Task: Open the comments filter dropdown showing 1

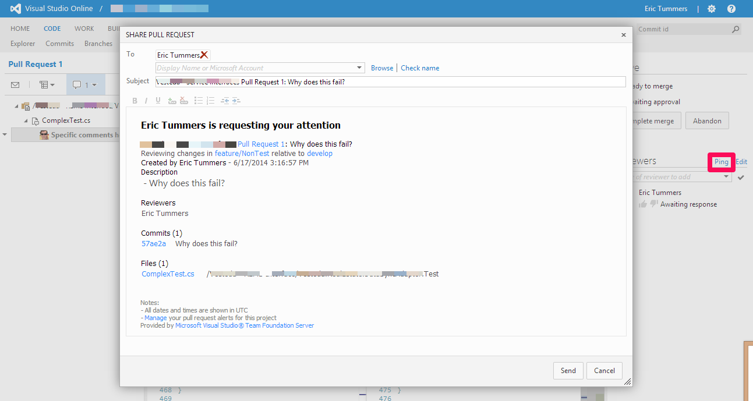Action: point(85,85)
